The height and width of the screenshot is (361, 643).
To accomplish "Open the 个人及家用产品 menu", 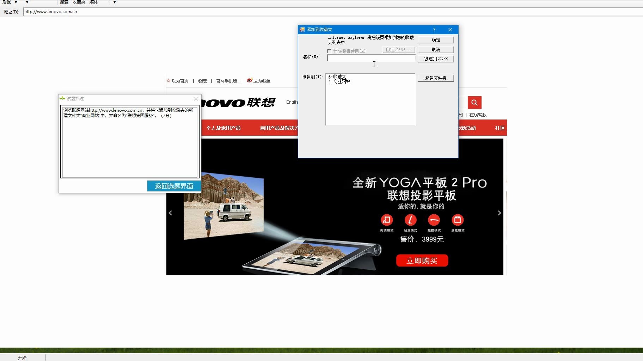I will coord(223,128).
